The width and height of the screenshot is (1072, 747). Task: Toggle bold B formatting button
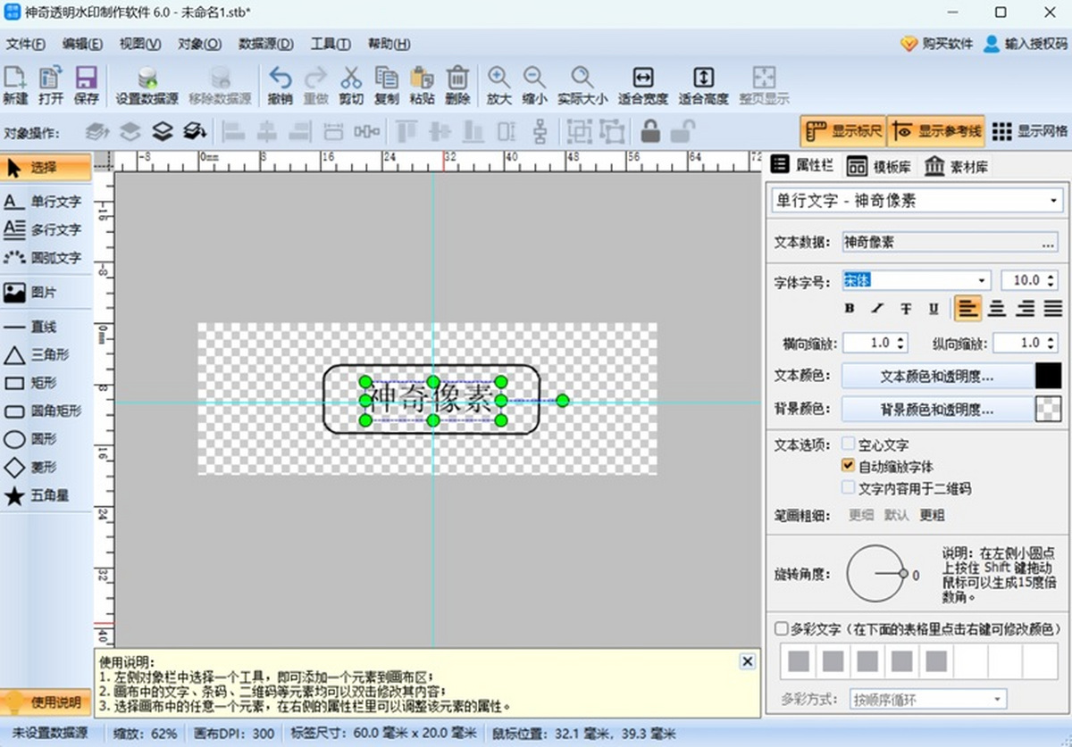(x=850, y=309)
